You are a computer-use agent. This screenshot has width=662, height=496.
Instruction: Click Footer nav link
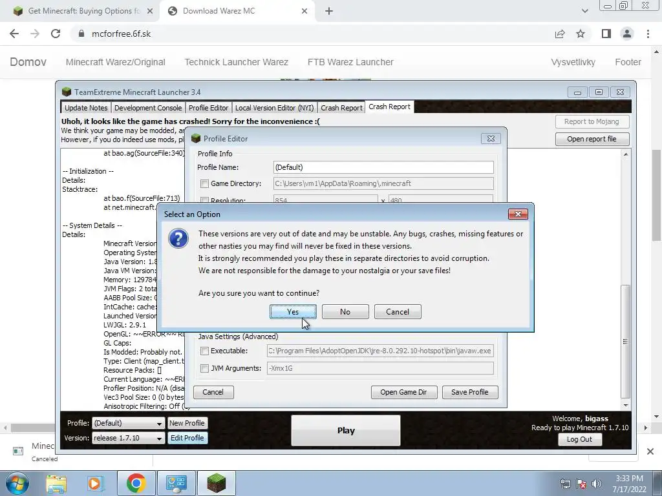coord(628,62)
